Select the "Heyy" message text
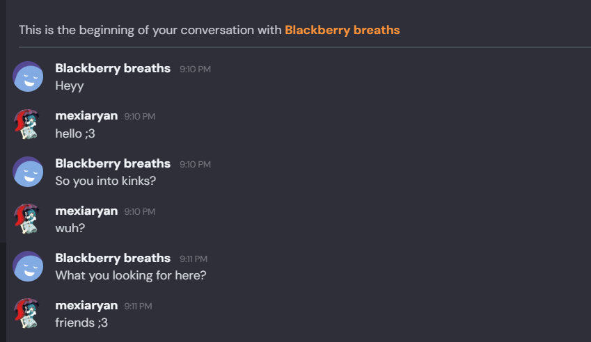 (x=70, y=86)
